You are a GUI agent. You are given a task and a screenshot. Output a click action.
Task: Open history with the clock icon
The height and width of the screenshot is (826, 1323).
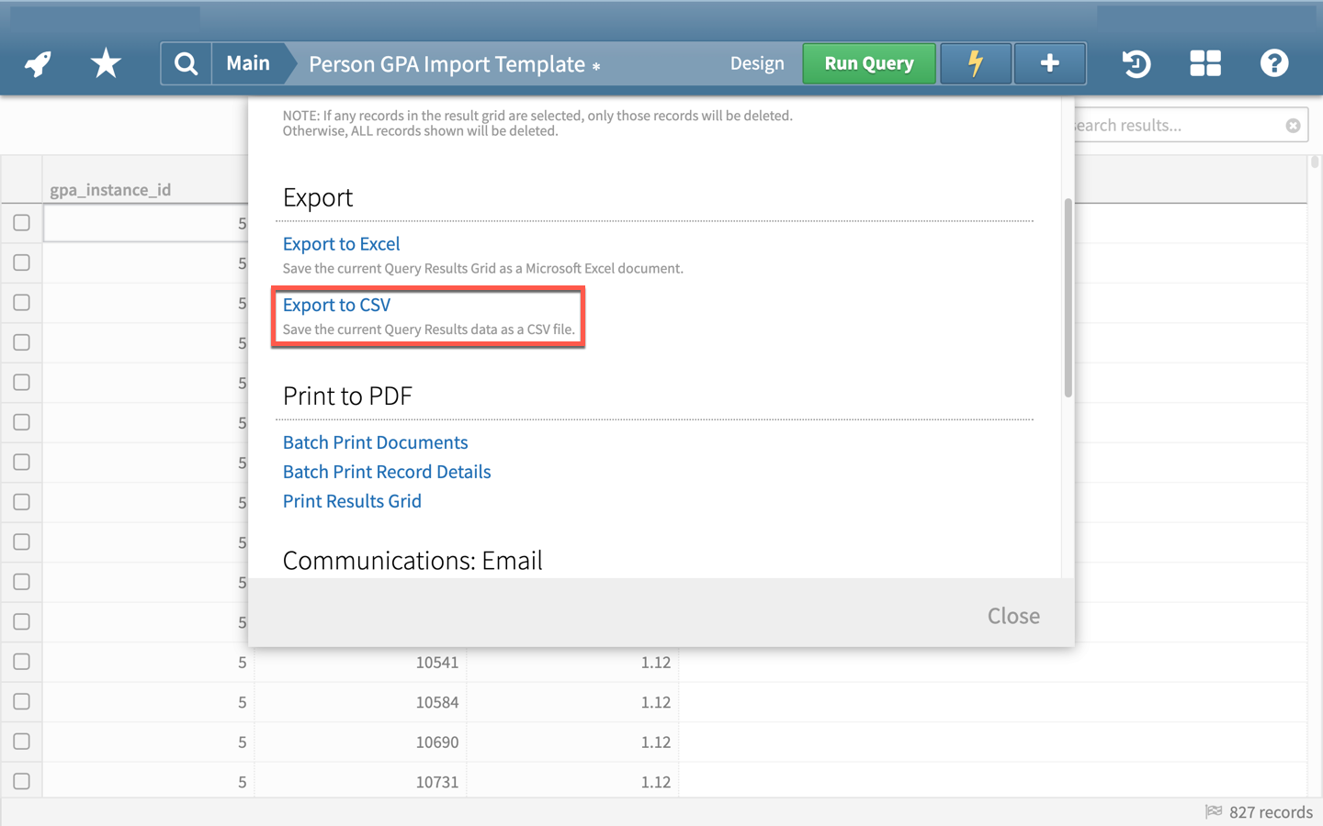(1136, 63)
